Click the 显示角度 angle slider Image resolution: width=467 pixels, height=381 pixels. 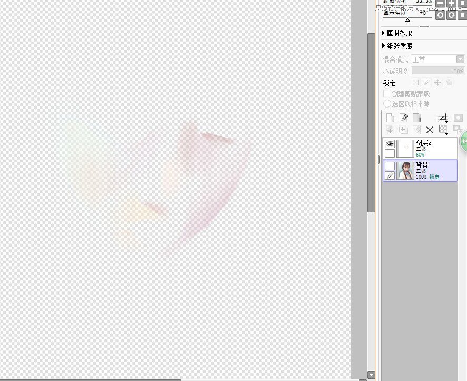407,18
